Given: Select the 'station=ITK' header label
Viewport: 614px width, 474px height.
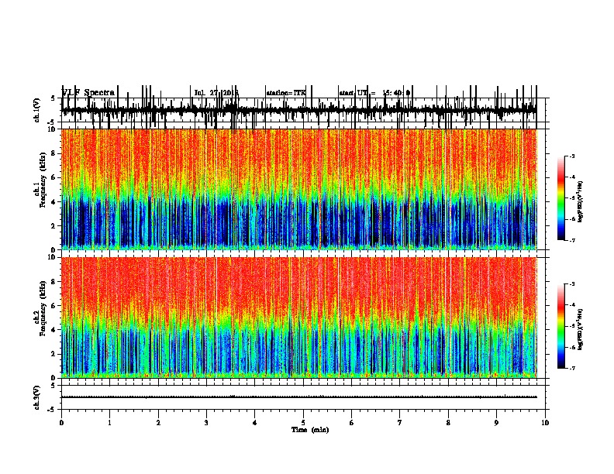Looking at the screenshot, I should 286,93.
